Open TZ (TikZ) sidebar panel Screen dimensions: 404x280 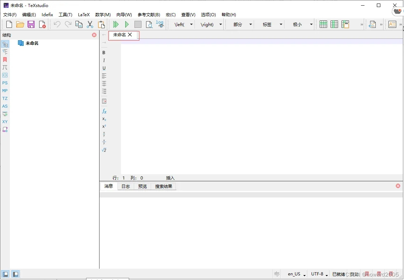point(5,98)
